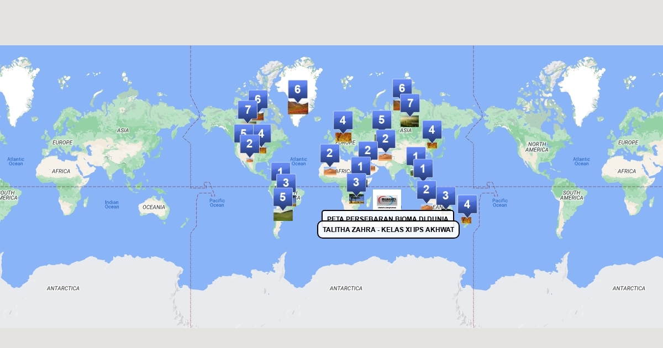Open marker 4 over East Asia
Screen dimensions: 663x348
click(432, 130)
